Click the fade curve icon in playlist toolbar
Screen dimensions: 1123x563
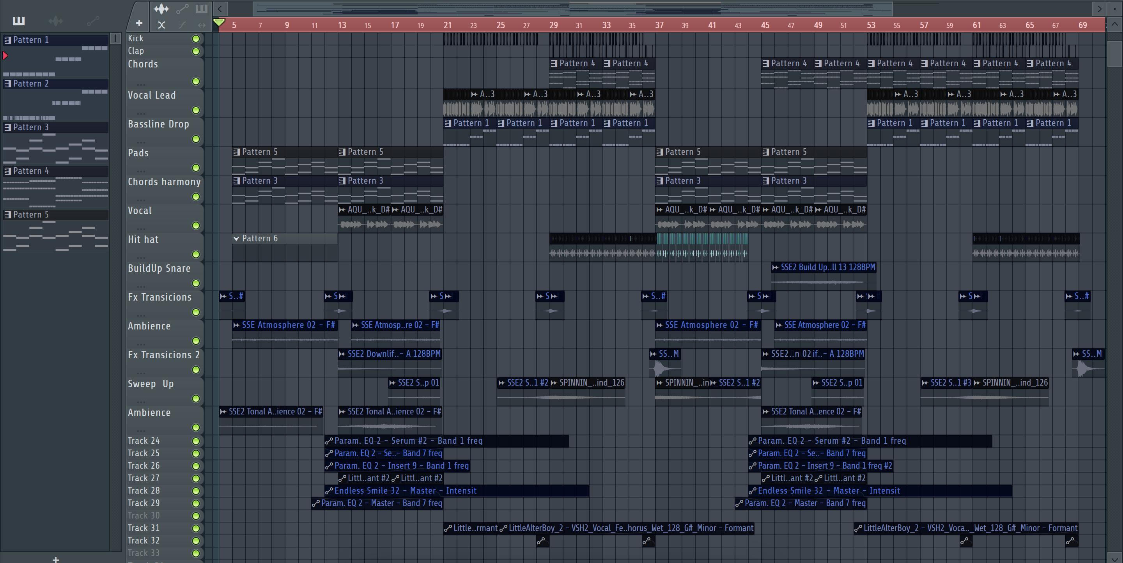click(x=182, y=25)
